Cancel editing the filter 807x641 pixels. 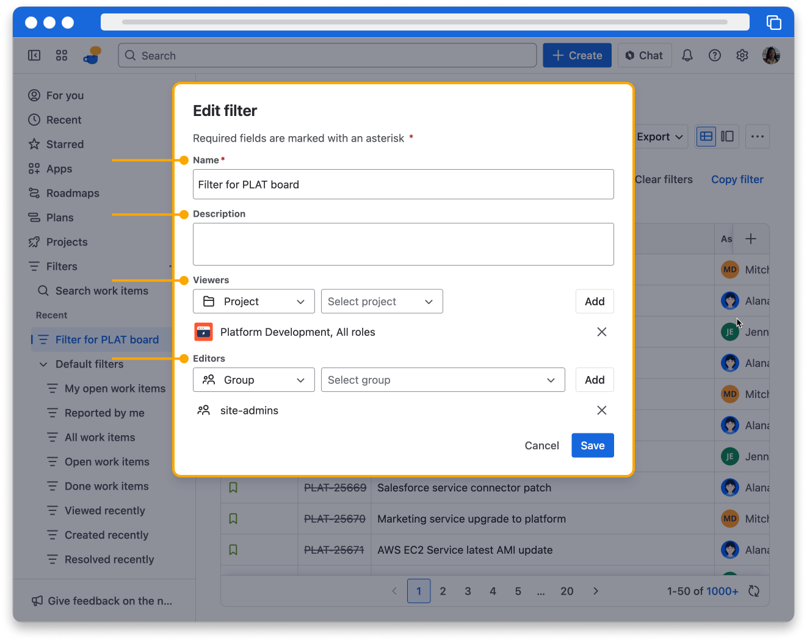(x=541, y=446)
